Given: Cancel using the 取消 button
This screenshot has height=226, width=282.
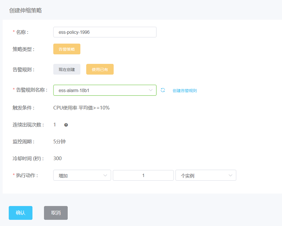Looking at the screenshot, I should tap(56, 213).
